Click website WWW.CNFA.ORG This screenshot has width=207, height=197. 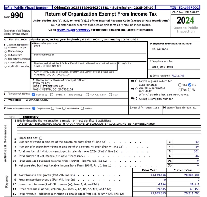point(37,100)
